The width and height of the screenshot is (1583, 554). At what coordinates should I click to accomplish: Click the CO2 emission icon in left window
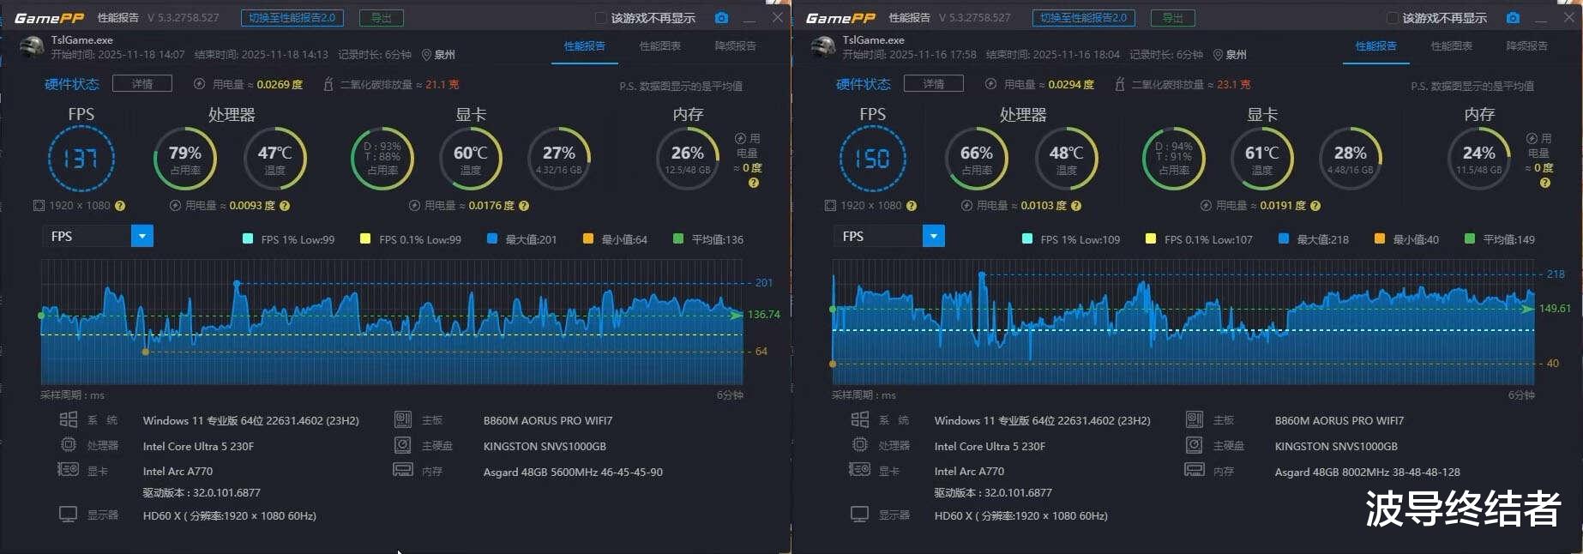328,84
